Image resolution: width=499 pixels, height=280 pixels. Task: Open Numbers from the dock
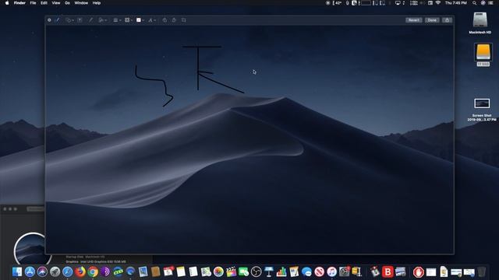tap(281, 271)
